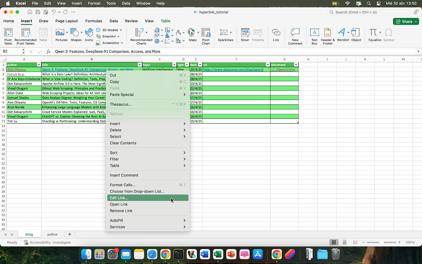Open the title column filter dropdown

point(140,65)
